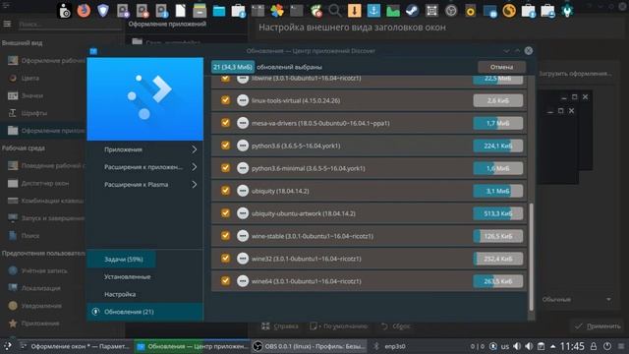The image size is (629, 354).
Task: Open the application launcher in the bottom panel
Action: point(7,346)
